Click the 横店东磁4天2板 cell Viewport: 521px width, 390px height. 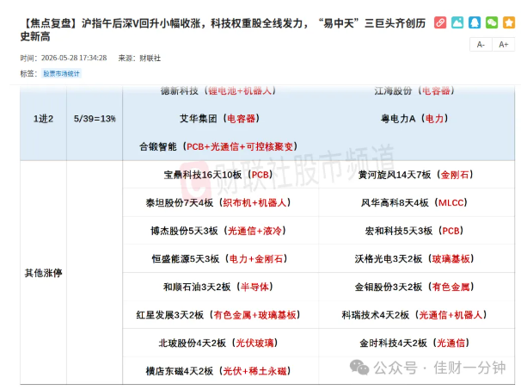pos(221,371)
